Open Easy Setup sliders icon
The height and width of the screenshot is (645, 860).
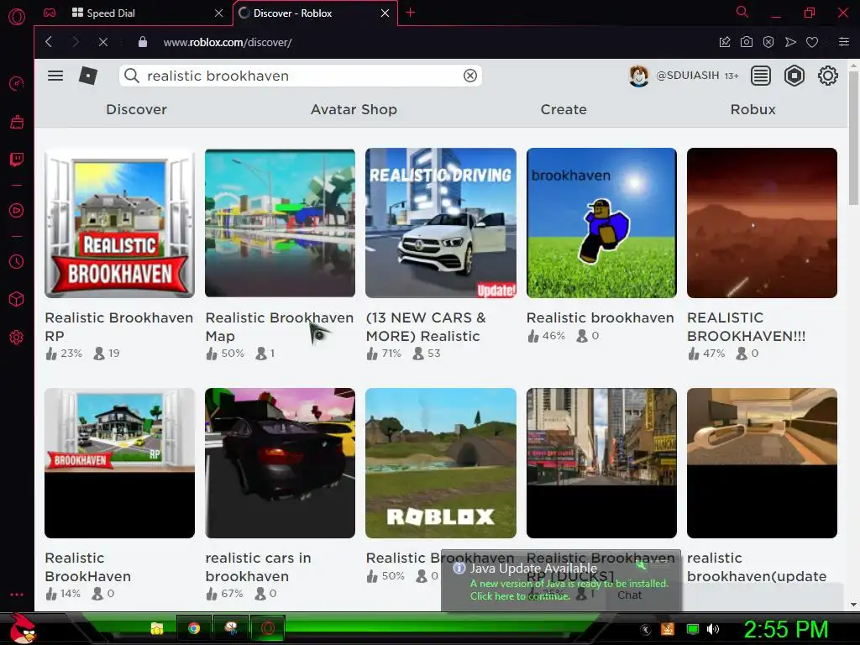[844, 42]
